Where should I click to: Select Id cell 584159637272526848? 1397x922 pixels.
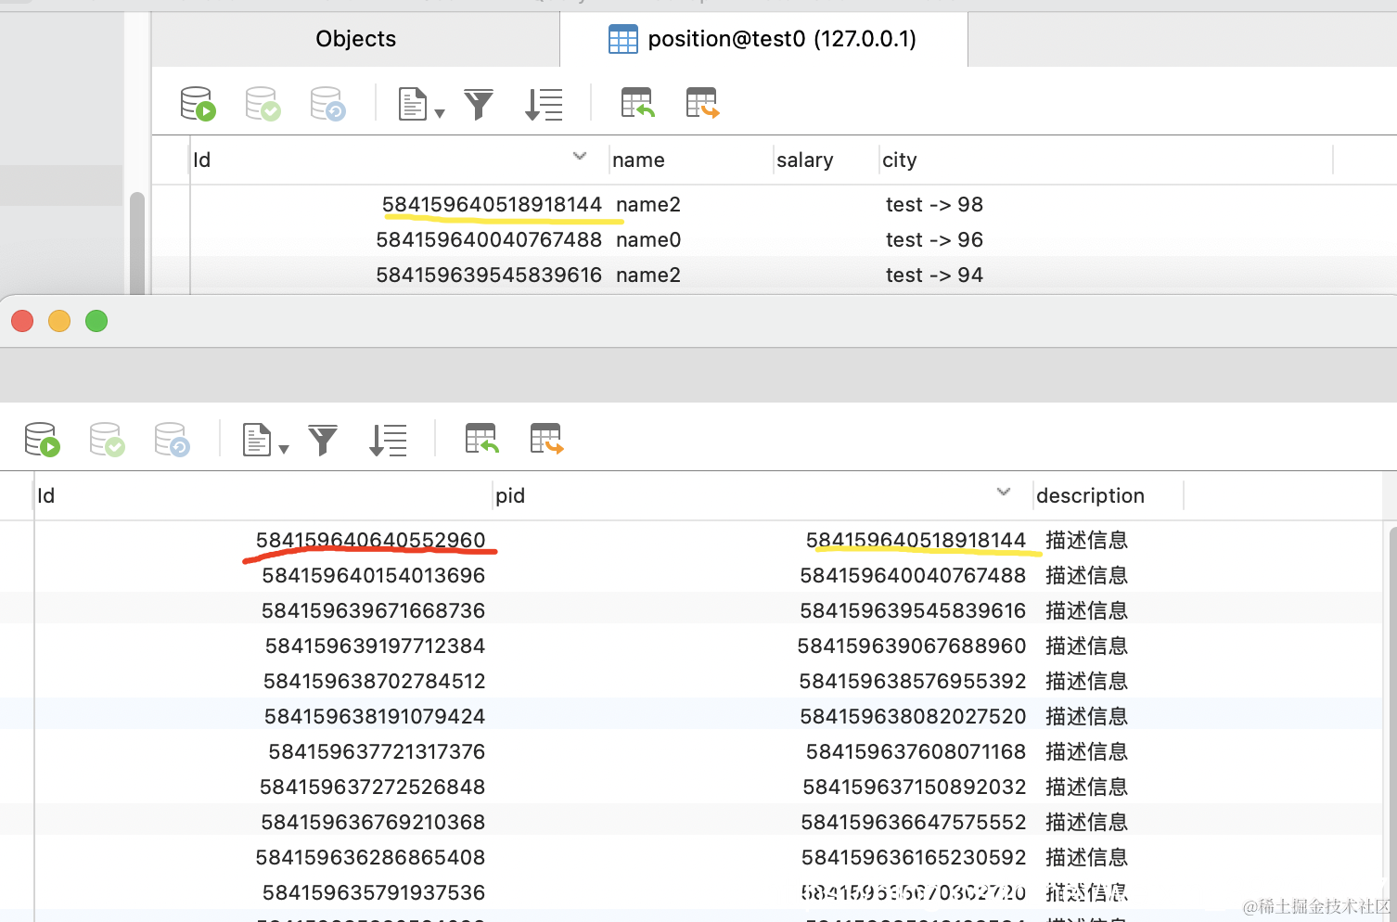coord(372,787)
